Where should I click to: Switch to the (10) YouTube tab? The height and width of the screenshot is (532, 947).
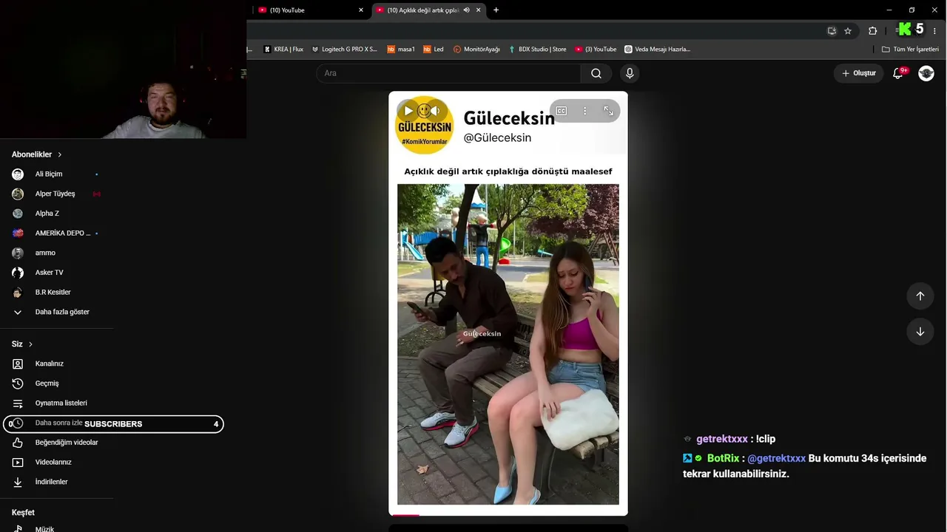[x=309, y=10]
